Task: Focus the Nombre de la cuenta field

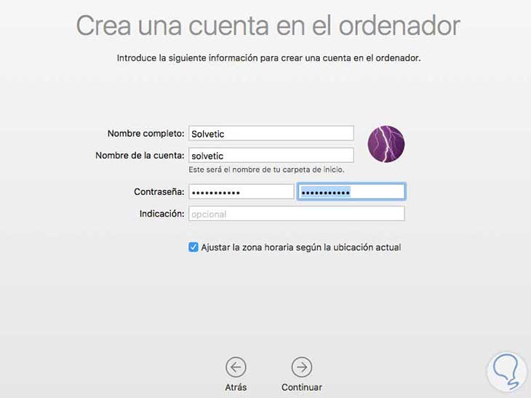Action: (271, 156)
